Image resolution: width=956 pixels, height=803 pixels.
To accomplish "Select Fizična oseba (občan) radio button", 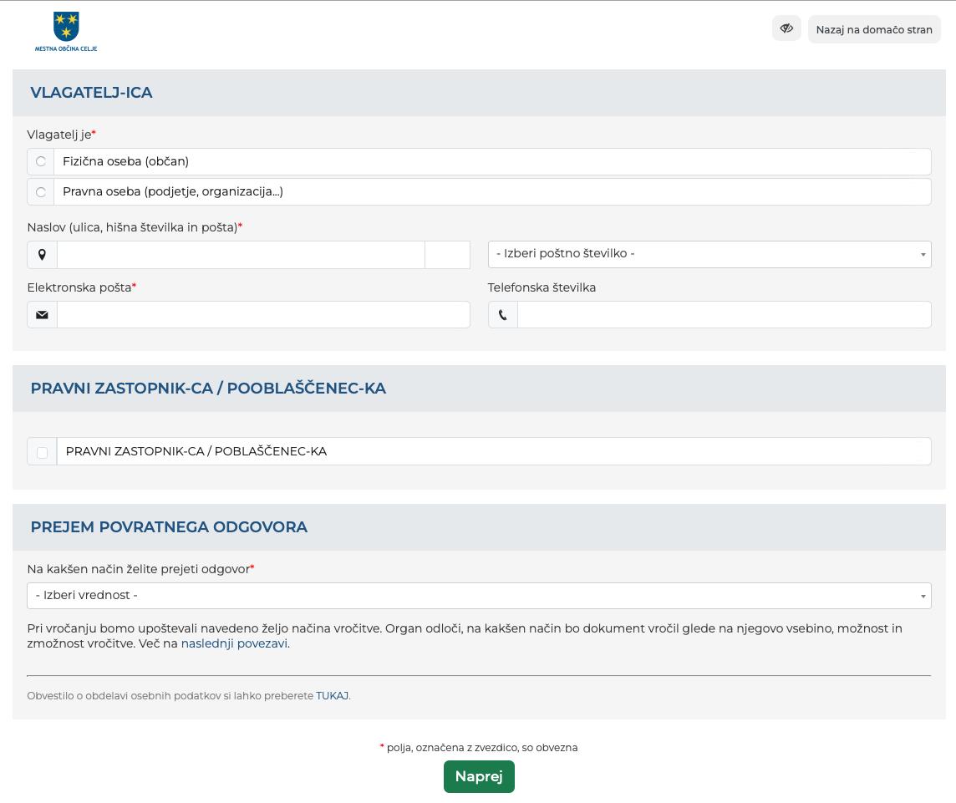I will click(41, 161).
